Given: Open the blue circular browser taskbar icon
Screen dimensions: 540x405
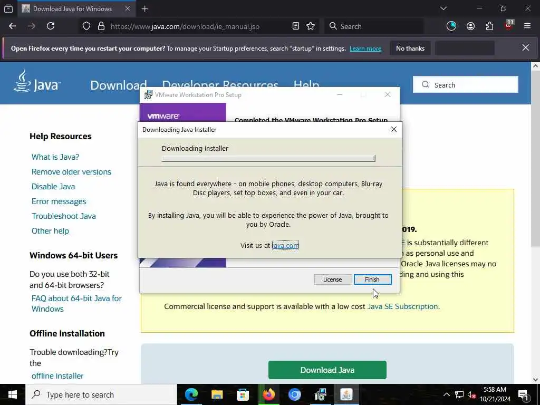Looking at the screenshot, I should 294,394.
